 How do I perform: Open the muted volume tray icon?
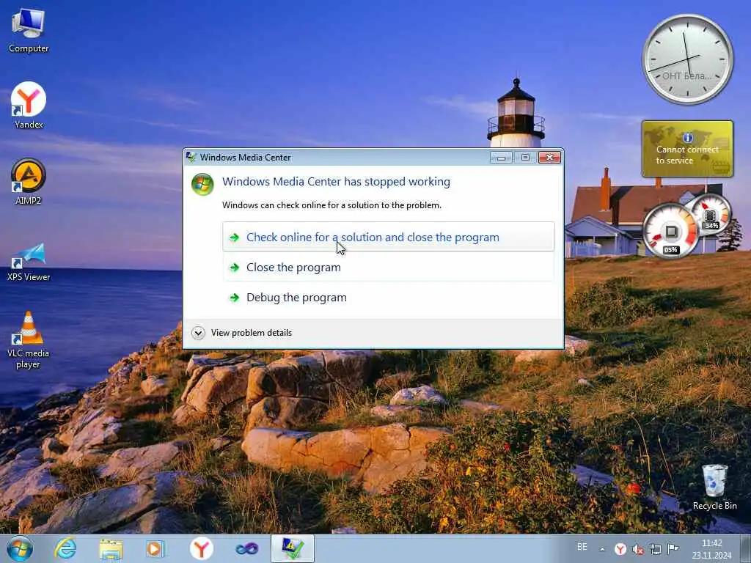pos(638,550)
